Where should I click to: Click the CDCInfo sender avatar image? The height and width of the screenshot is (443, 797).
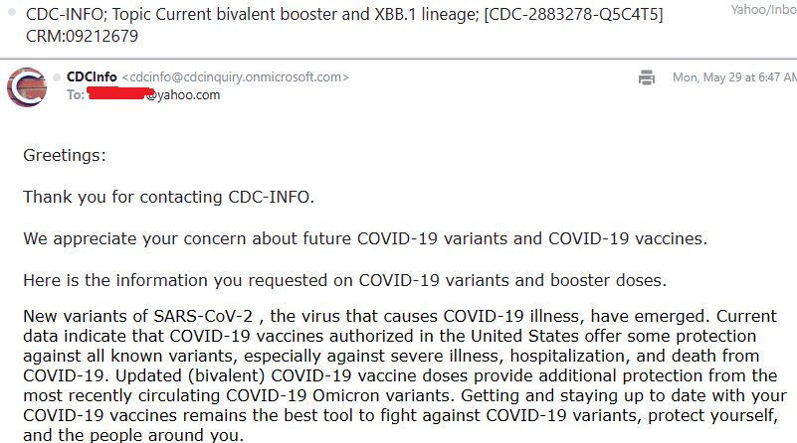pyautogui.click(x=28, y=86)
